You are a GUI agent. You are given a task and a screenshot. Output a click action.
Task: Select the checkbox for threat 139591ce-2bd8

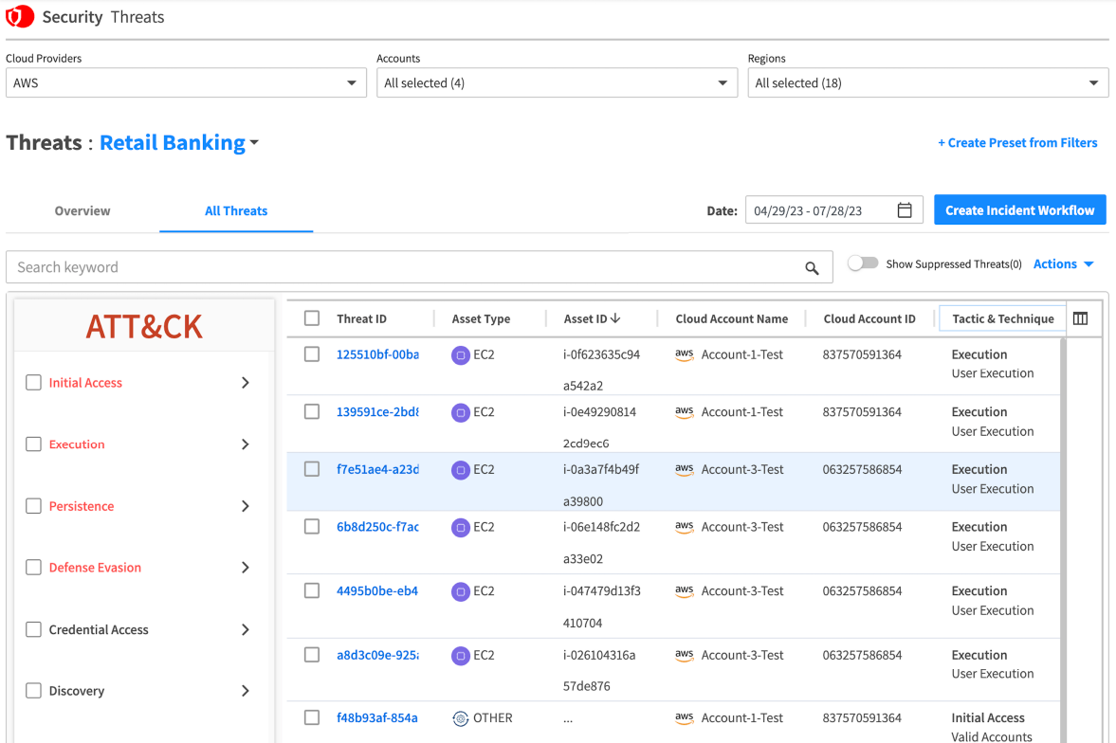312,411
